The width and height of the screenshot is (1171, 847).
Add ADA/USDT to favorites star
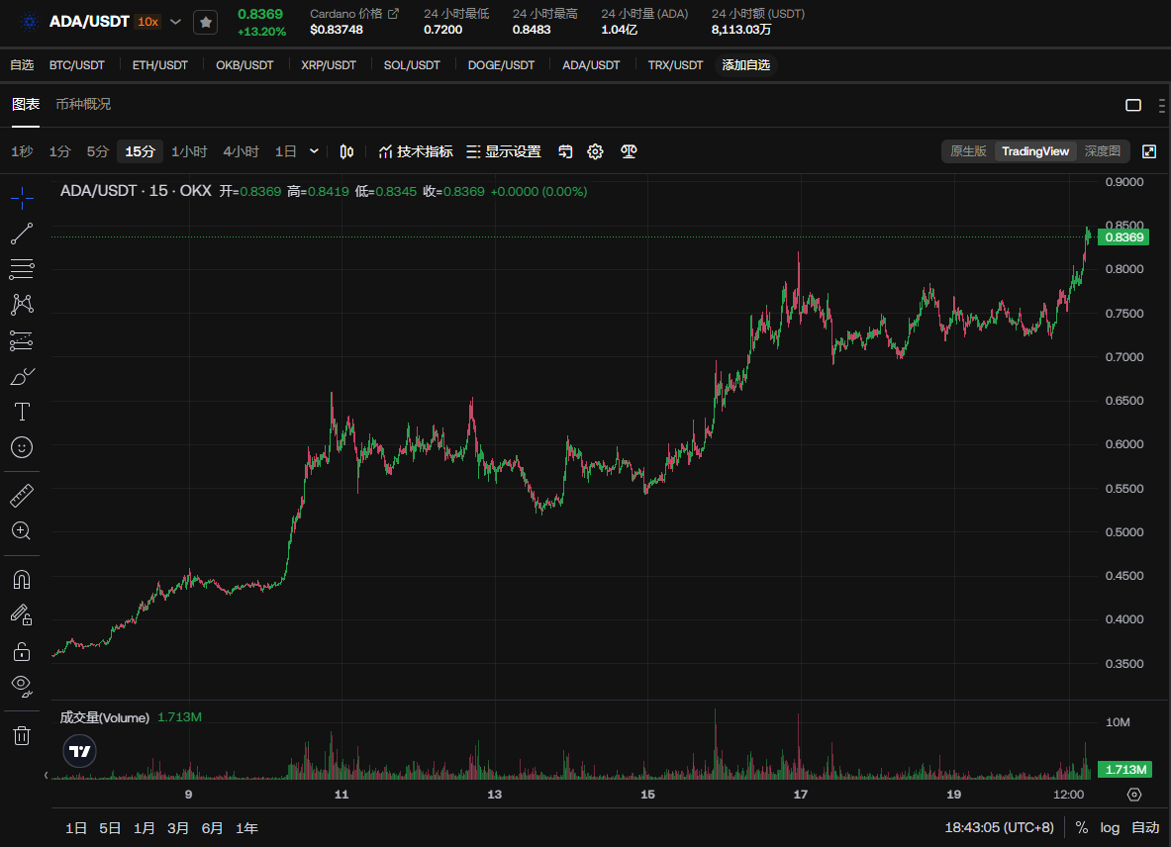tap(205, 22)
